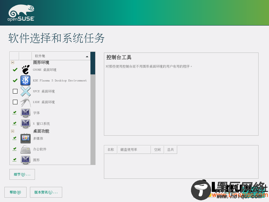Collapse the 桌面功能 group
Screen dimensions: 269x202
point(12,131)
